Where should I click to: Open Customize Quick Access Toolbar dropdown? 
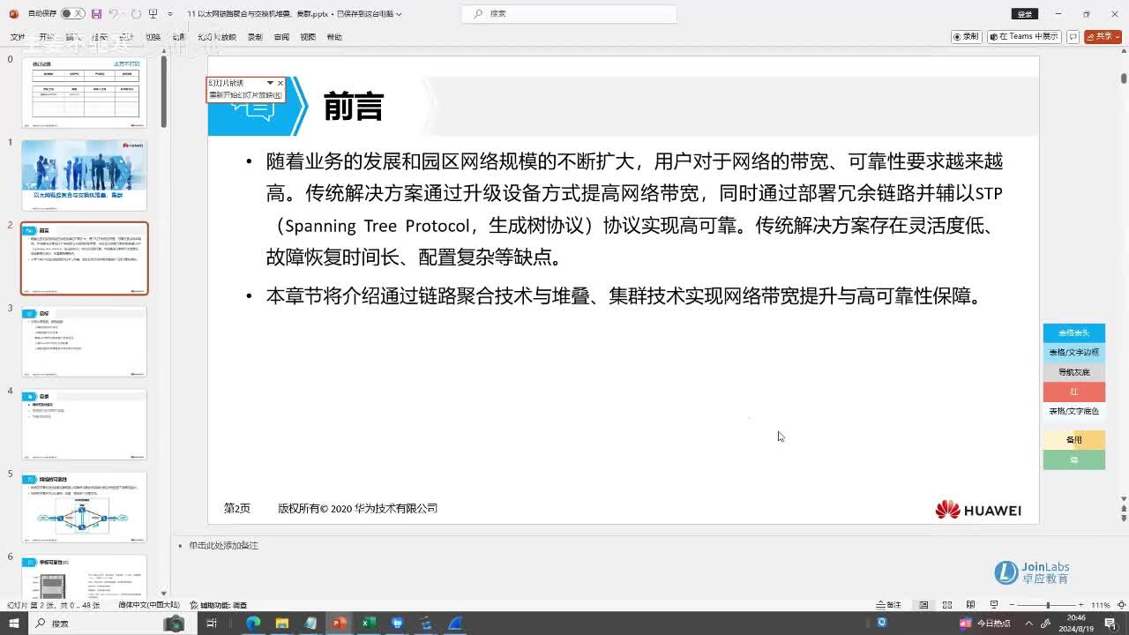[x=170, y=14]
